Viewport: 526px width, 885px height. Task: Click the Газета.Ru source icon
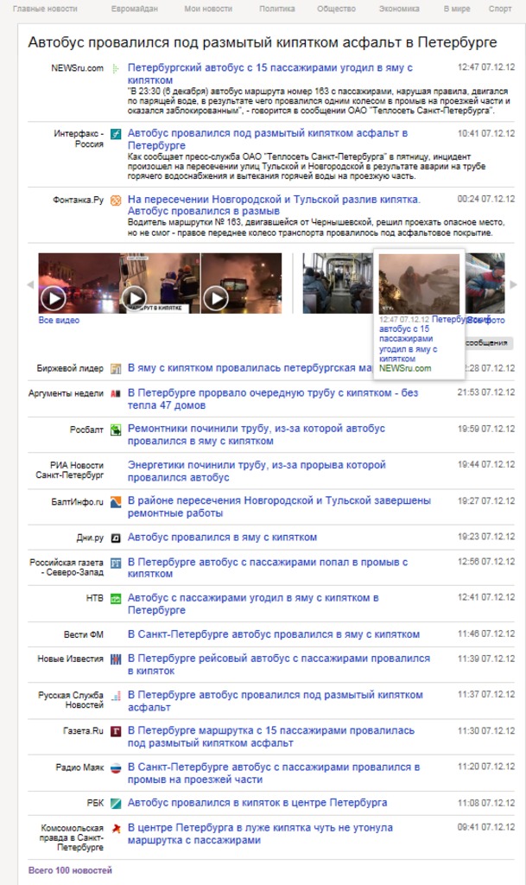[116, 731]
